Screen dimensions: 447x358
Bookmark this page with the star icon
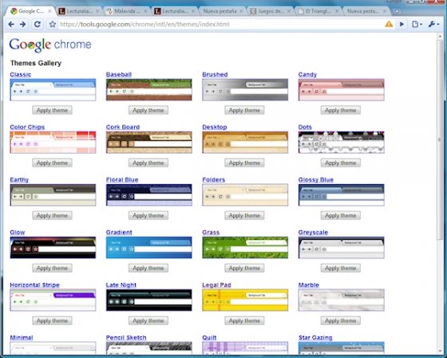[52, 24]
